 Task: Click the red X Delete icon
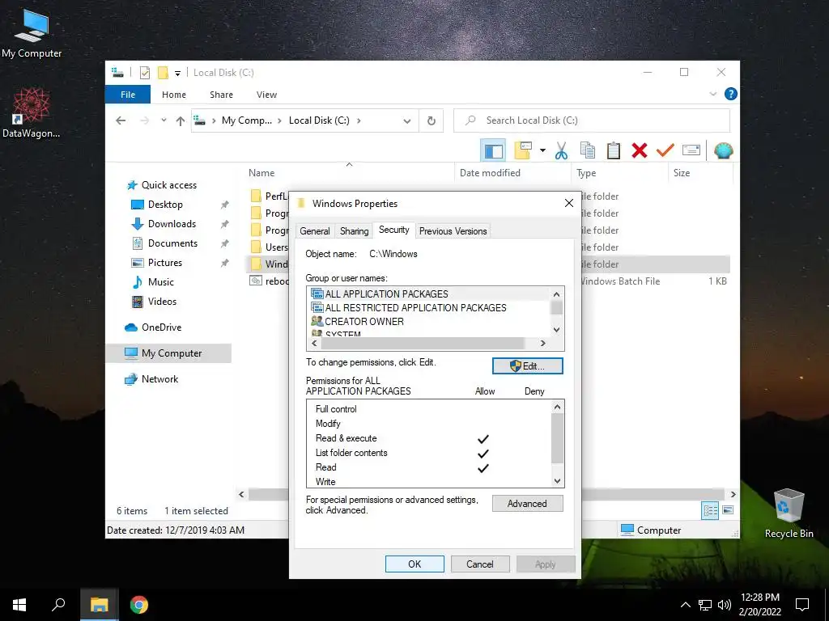coord(640,150)
